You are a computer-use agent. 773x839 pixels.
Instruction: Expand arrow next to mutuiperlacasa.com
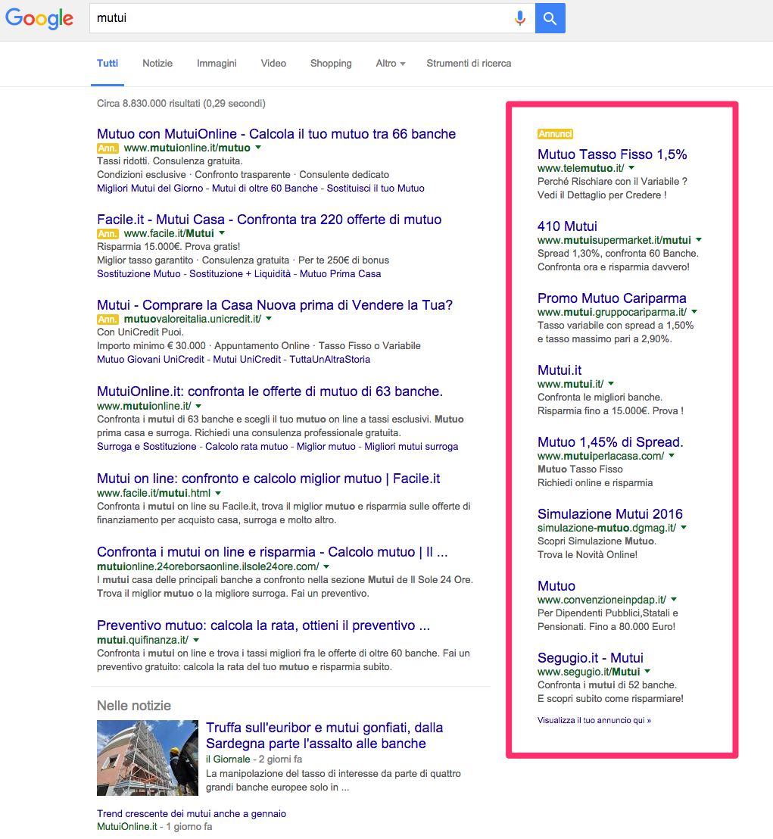tap(672, 455)
